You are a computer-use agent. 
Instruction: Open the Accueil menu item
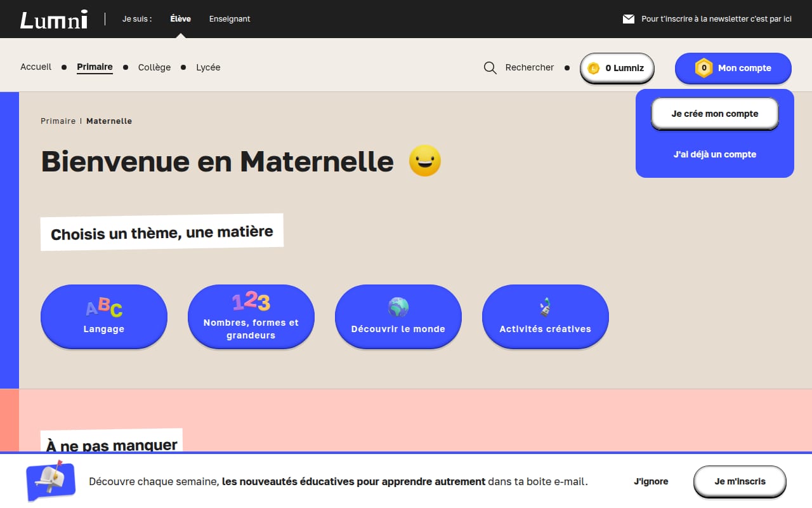click(36, 67)
